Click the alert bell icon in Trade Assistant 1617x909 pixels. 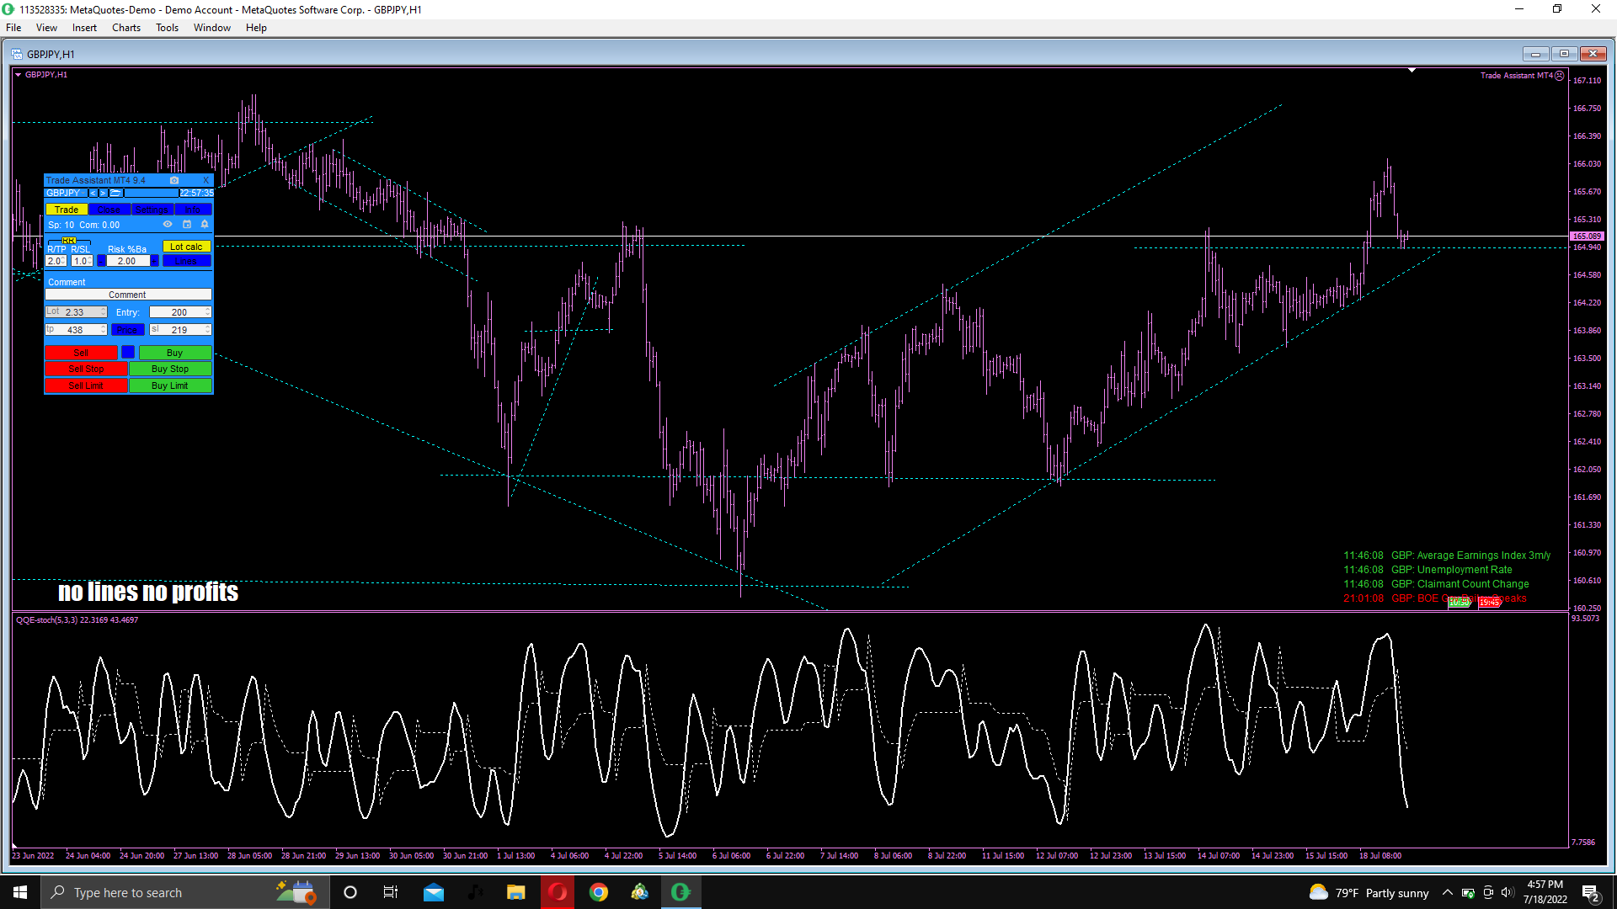(x=205, y=224)
